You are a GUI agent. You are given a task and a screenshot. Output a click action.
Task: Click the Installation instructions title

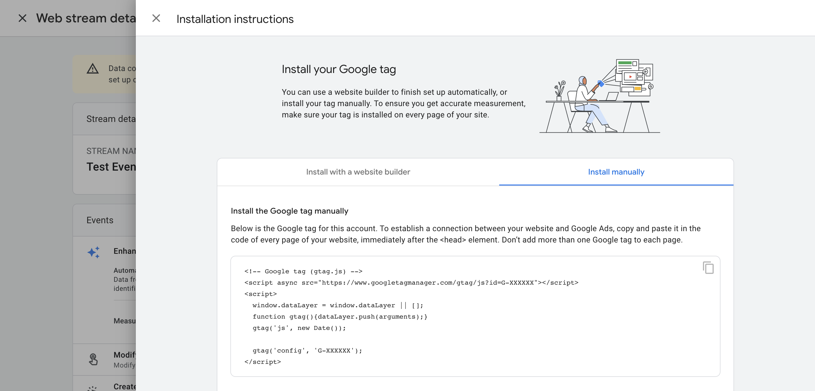click(x=235, y=19)
